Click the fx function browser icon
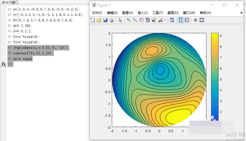The width and height of the screenshot is (246, 141). 4,64
